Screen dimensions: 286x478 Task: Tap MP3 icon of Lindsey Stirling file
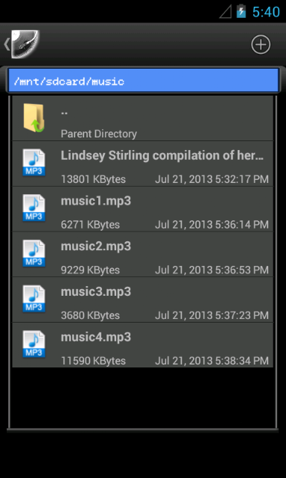click(x=34, y=163)
